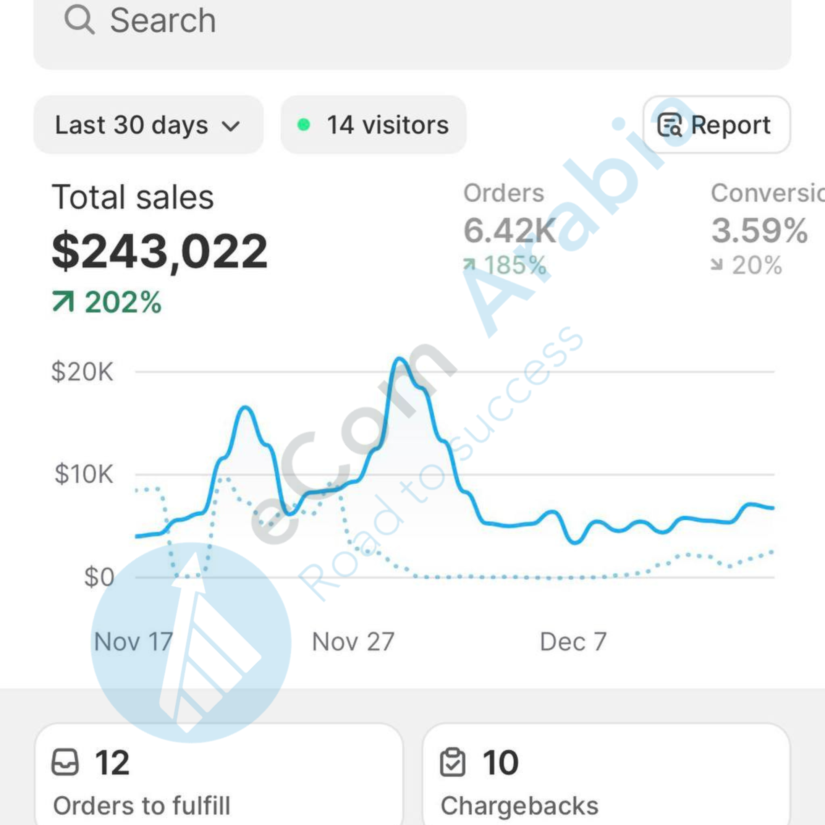Open the Last 30 days date range
This screenshot has height=825, width=825.
148,125
